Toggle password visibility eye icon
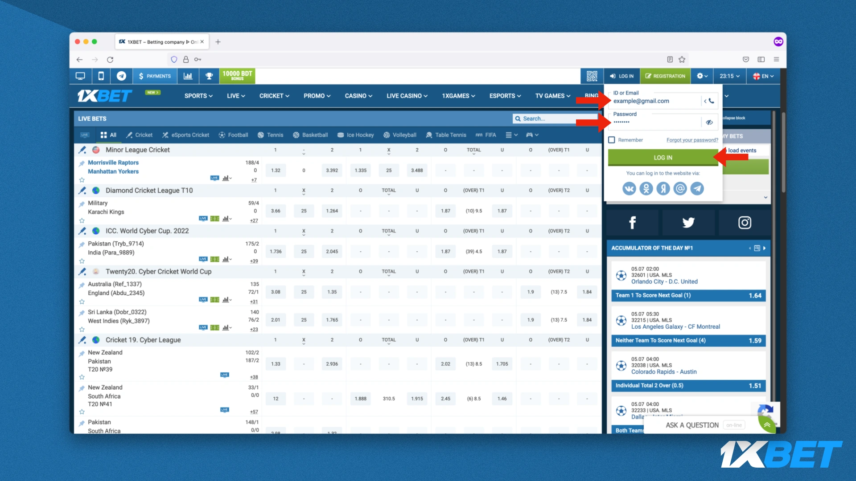 pos(709,122)
